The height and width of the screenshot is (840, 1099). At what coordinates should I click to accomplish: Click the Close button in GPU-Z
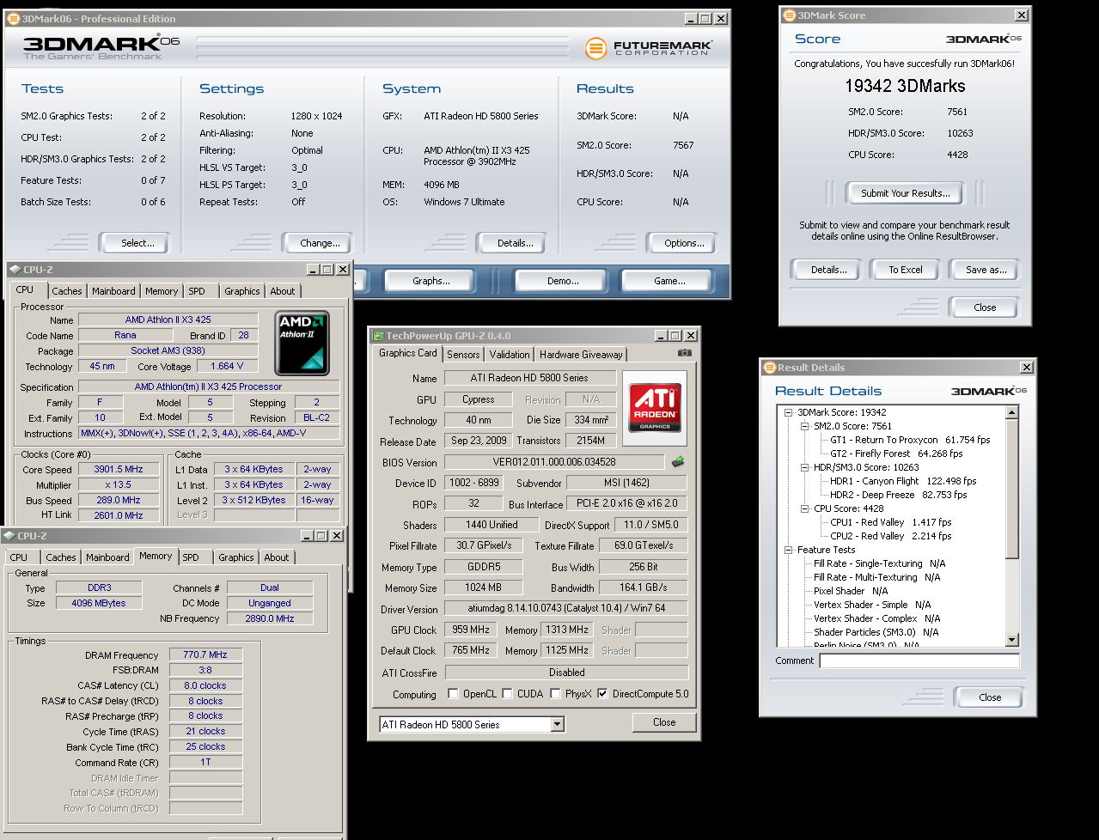pyautogui.click(x=664, y=722)
